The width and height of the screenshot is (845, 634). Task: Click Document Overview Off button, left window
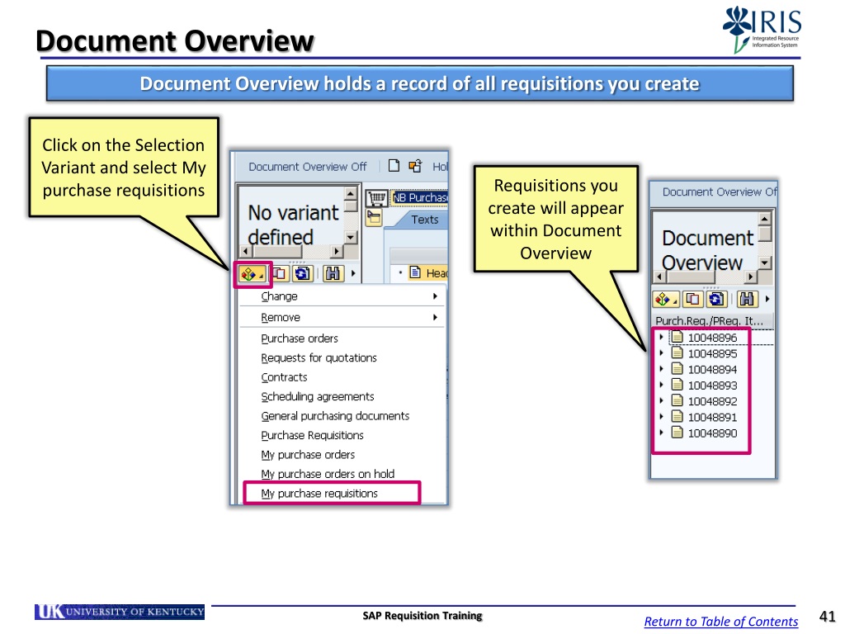pos(307,167)
